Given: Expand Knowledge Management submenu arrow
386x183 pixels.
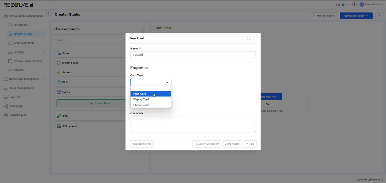Looking at the screenshot, I should click(x=43, y=79).
